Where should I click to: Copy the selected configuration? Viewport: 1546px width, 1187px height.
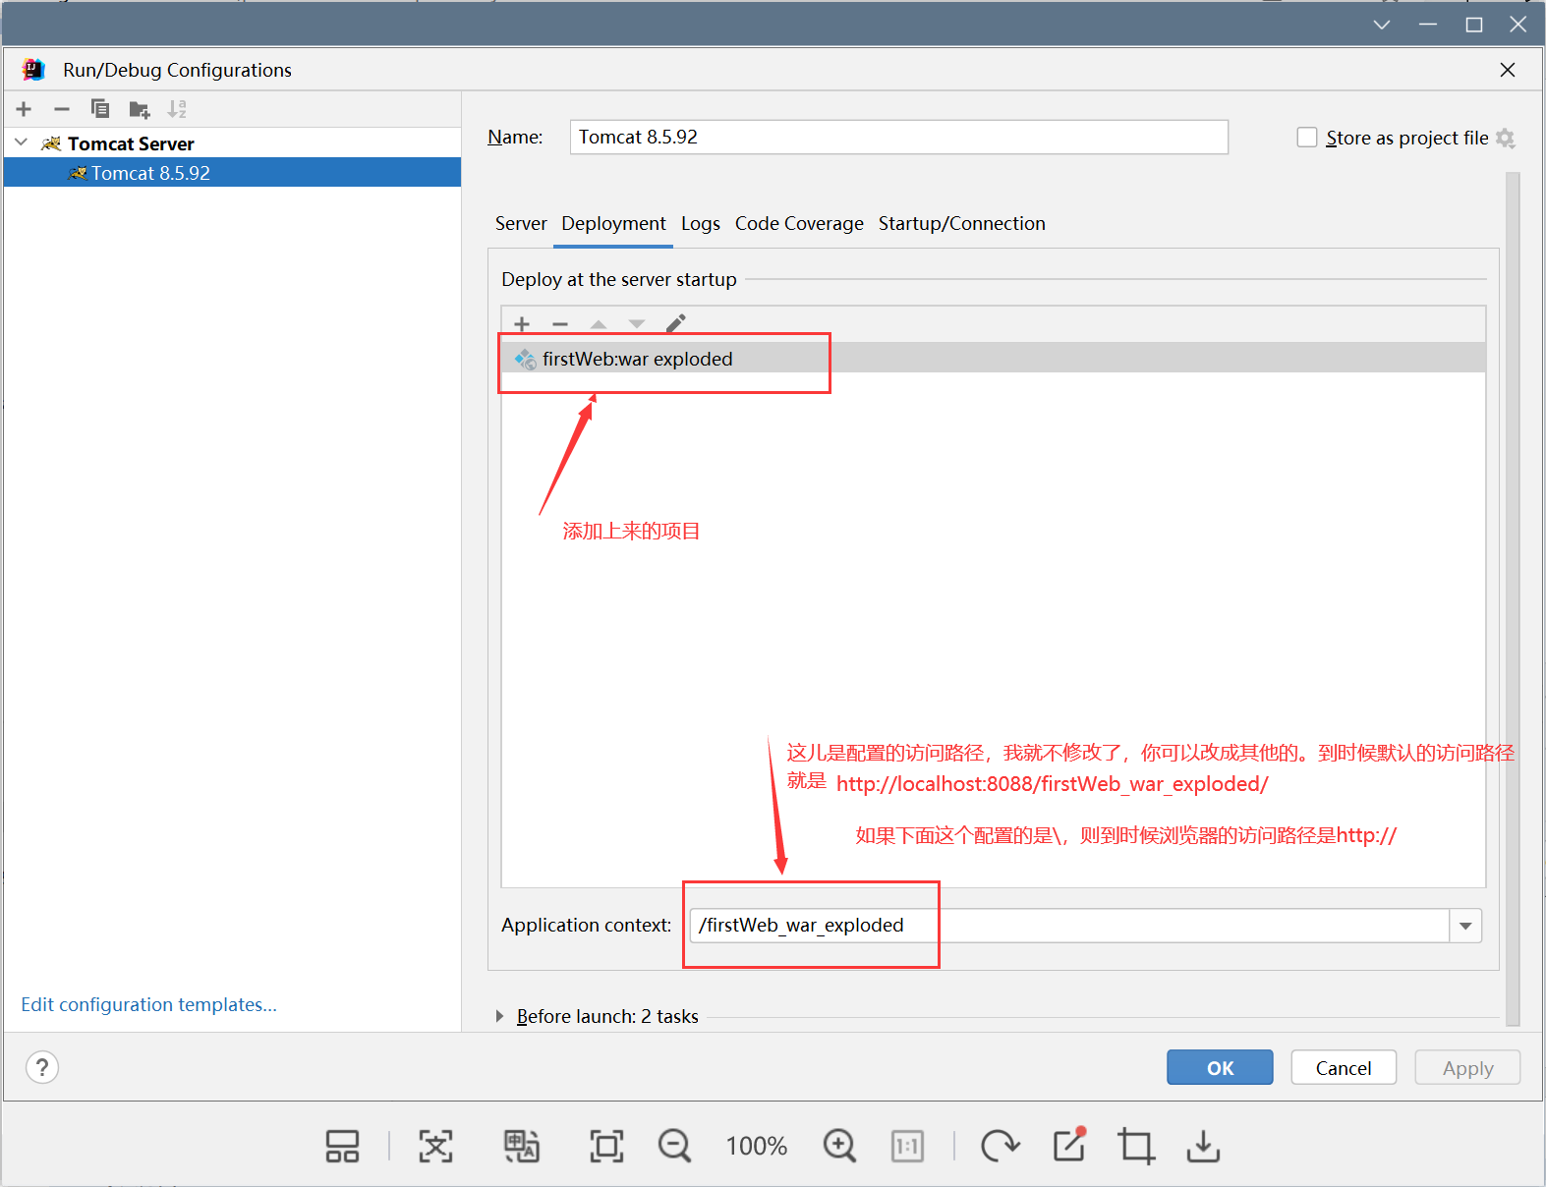pyautogui.click(x=99, y=109)
